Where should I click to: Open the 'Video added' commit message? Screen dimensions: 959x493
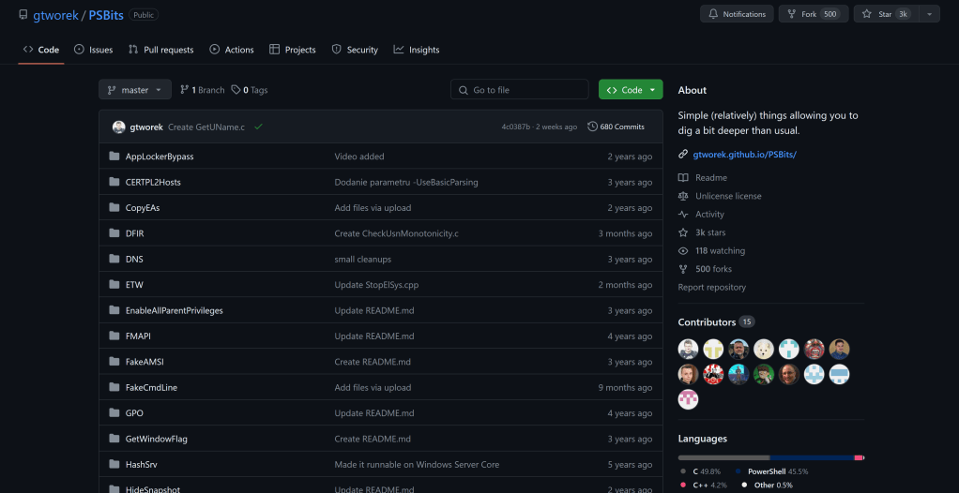click(x=359, y=157)
